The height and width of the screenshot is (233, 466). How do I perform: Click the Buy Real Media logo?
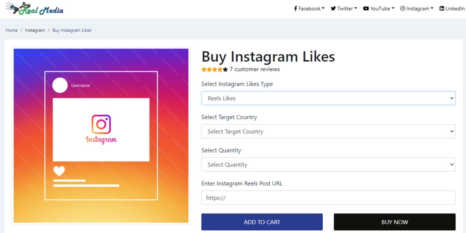click(x=34, y=9)
